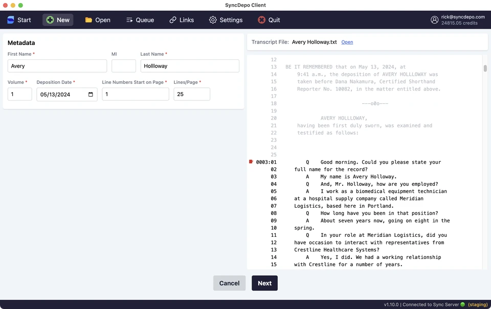Click line 'Good morning. Could you please state your'

pos(381,162)
